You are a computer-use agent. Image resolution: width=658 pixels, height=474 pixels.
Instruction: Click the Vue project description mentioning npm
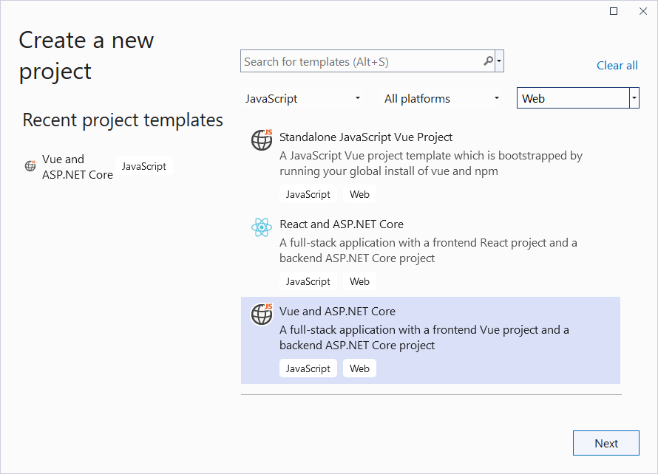click(430, 163)
